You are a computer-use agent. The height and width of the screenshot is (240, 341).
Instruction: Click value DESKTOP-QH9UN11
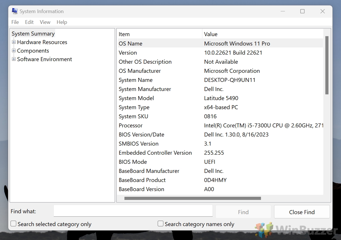tap(230, 80)
